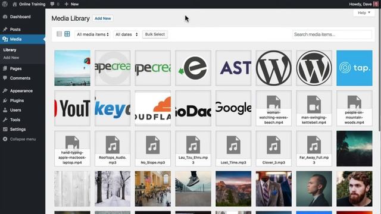Select the Lau_Tzu_Ehru.mp3 audio file
The height and width of the screenshot is (214, 381).
193,149
